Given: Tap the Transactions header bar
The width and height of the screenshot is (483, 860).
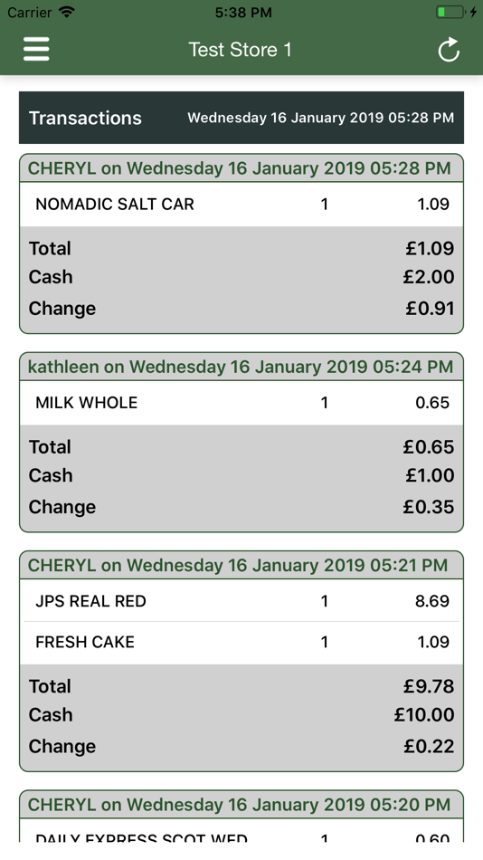Looking at the screenshot, I should [241, 118].
